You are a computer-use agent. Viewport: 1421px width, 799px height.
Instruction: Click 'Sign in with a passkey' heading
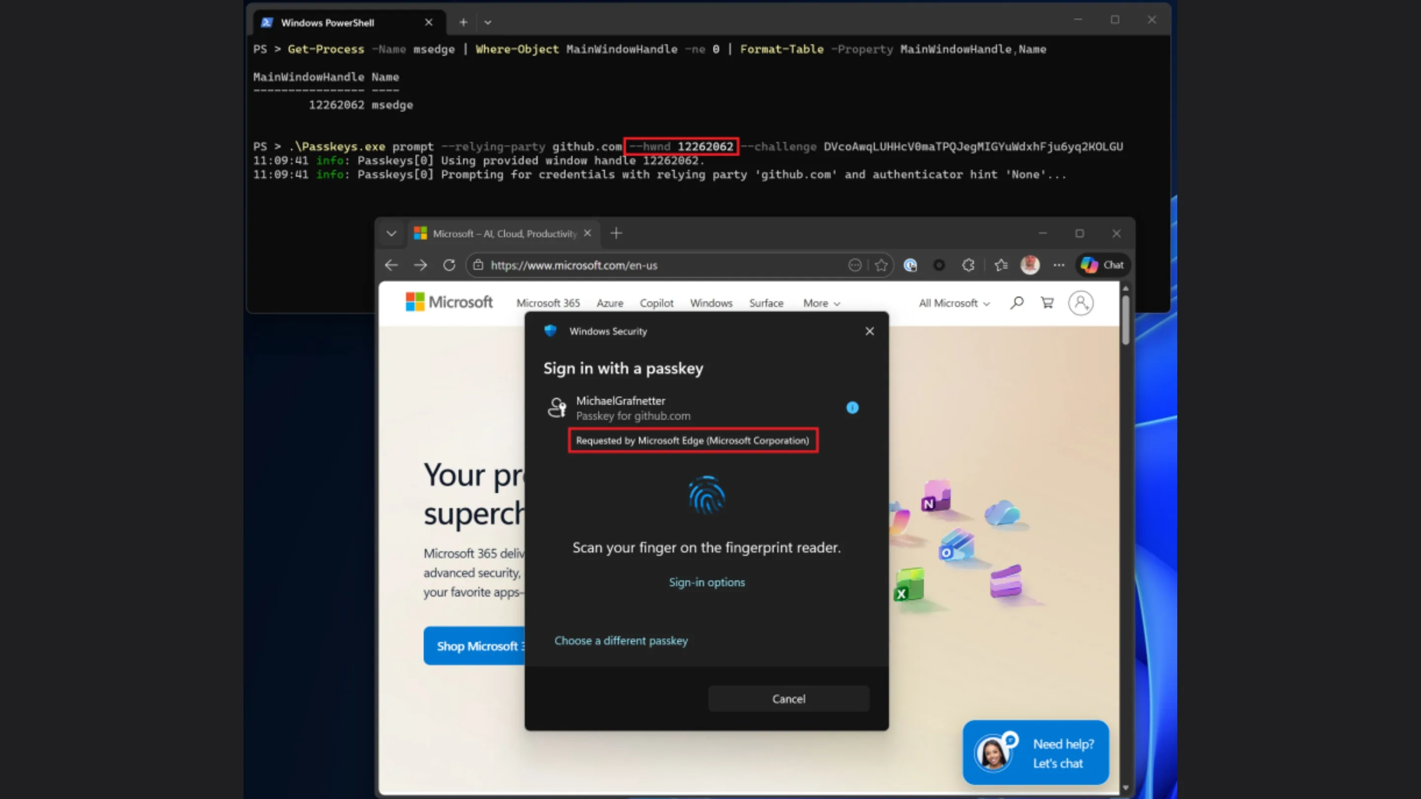click(x=623, y=368)
